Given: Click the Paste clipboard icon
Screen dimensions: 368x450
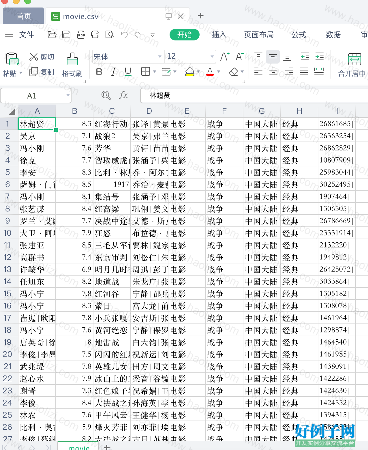Looking at the screenshot, I should [x=12, y=59].
